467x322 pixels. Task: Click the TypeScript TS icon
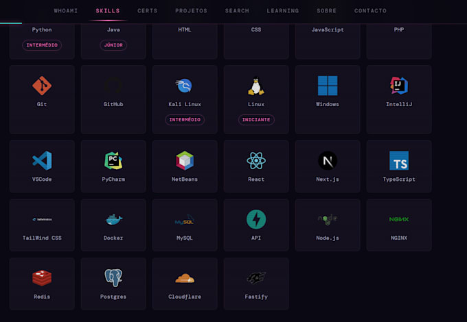399,160
